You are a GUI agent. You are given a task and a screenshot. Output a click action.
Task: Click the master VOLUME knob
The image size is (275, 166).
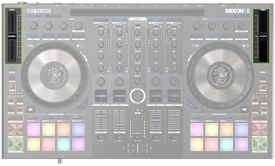pyautogui.click(x=137, y=33)
